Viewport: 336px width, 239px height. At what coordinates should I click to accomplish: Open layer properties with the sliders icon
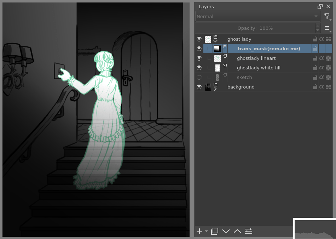coord(249,231)
